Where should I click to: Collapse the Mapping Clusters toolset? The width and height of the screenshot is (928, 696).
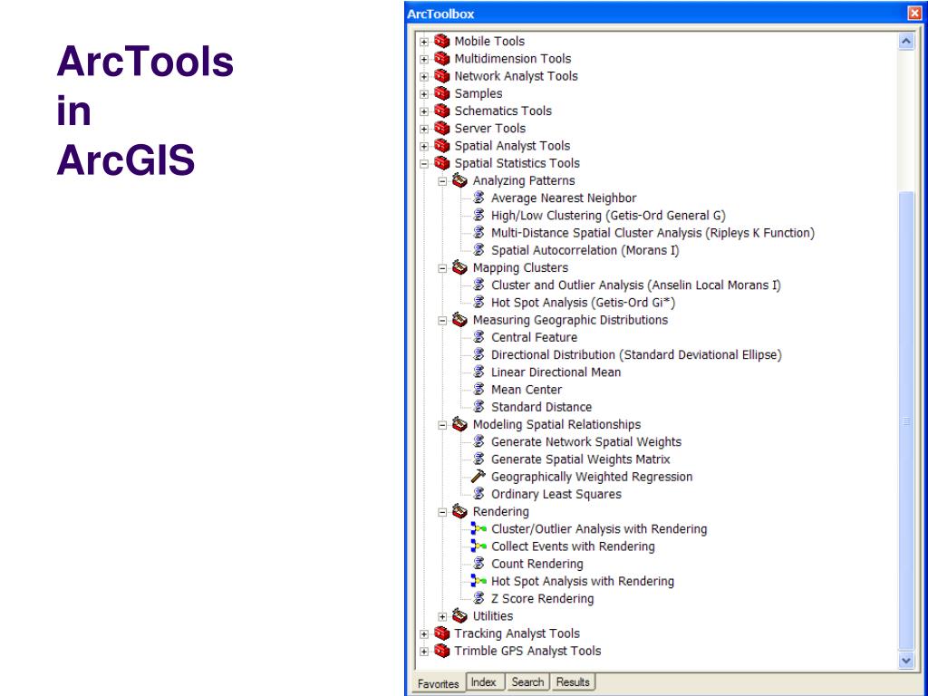point(442,268)
